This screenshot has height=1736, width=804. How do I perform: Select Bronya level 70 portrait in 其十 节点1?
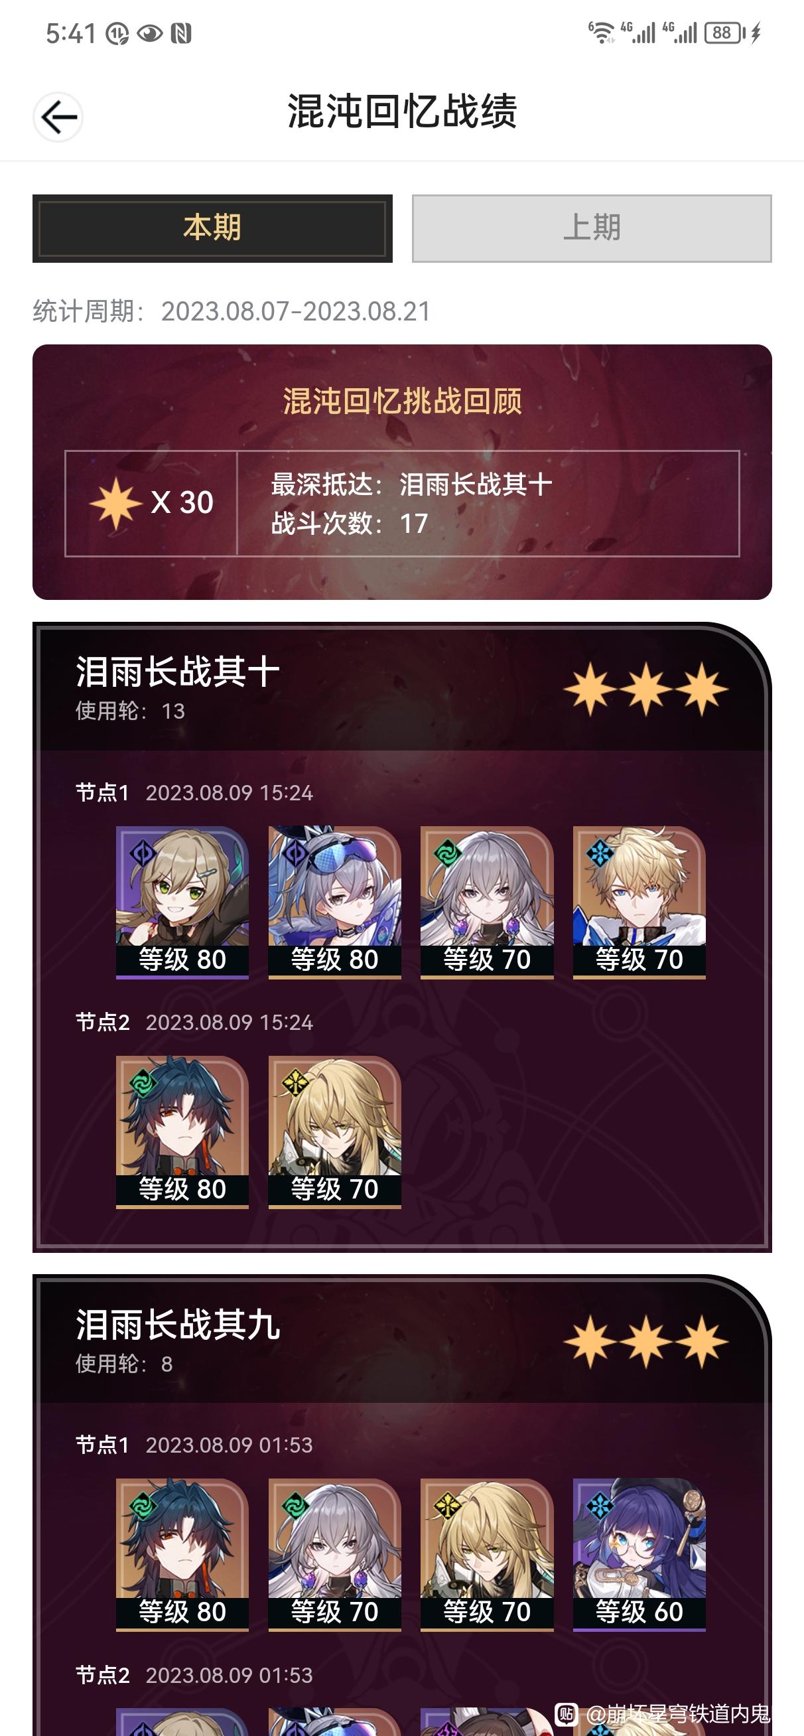[486, 902]
